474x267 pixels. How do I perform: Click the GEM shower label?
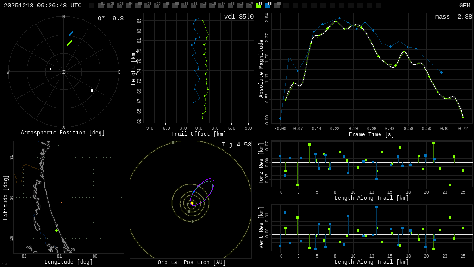point(464,6)
